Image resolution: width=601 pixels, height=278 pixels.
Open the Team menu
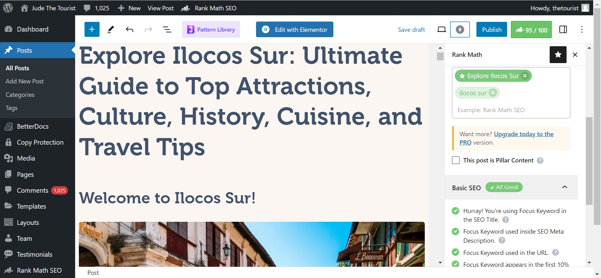tap(38, 238)
